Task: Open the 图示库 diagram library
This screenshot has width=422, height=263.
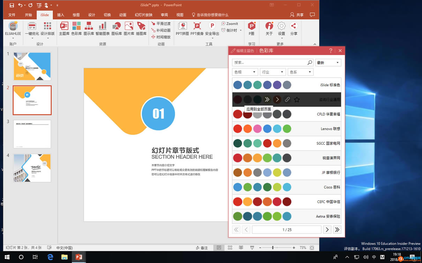Action: [x=89, y=28]
